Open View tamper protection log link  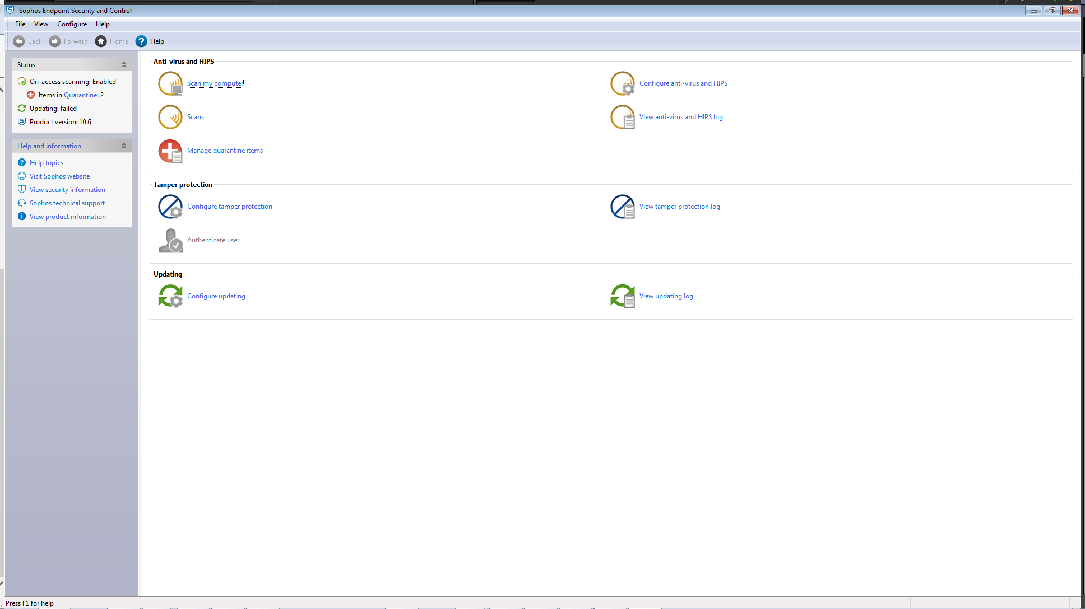pyautogui.click(x=680, y=207)
